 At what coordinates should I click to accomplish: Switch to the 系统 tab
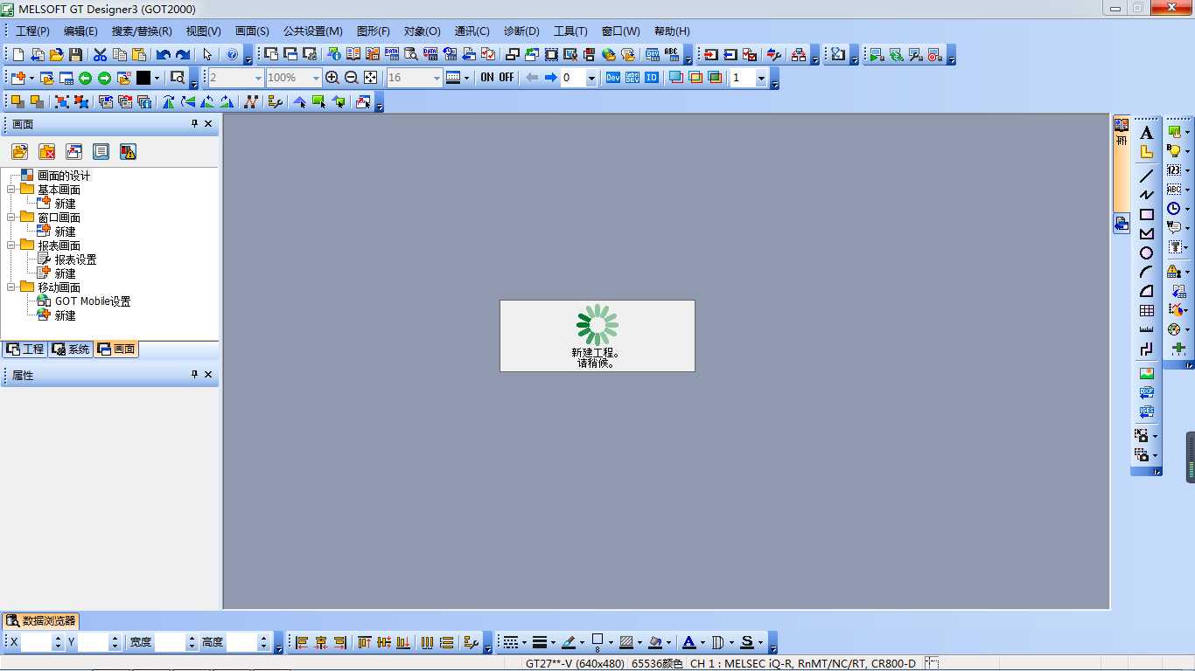click(x=70, y=349)
